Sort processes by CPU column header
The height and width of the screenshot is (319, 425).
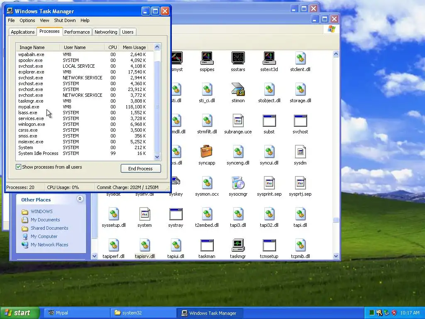coord(112,47)
